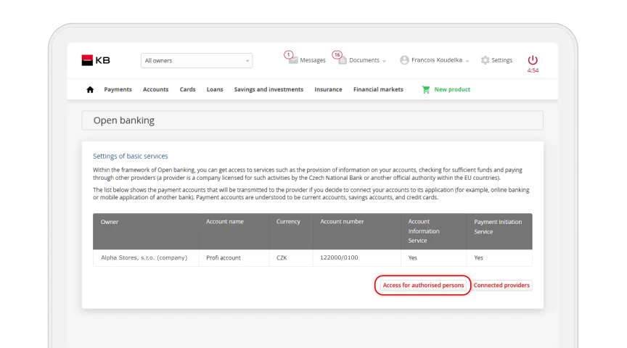
Task: Click Access for authorised persons button
Action: coord(423,285)
